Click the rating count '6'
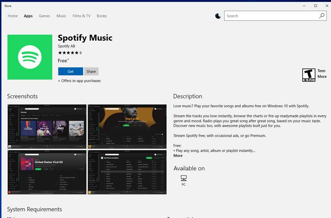The image size is (331, 218). pos(81,53)
